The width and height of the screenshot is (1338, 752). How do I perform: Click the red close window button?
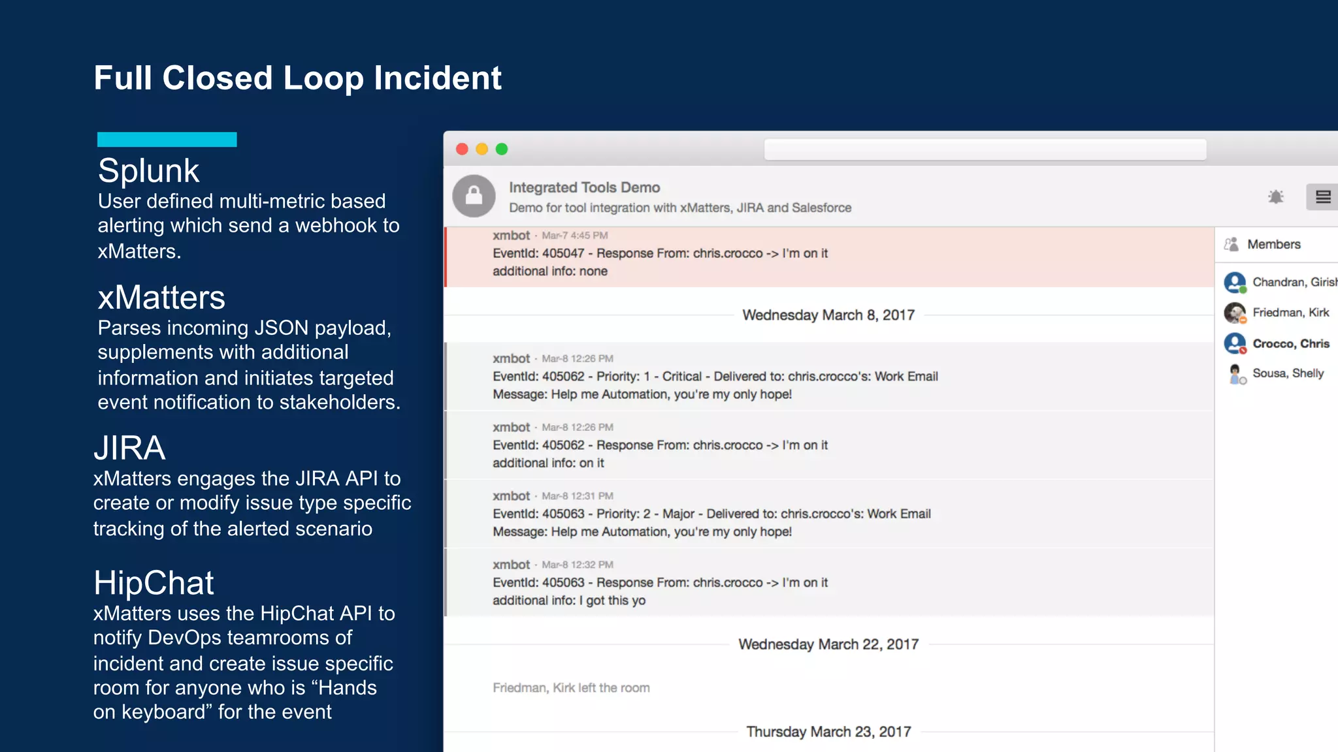[462, 149]
